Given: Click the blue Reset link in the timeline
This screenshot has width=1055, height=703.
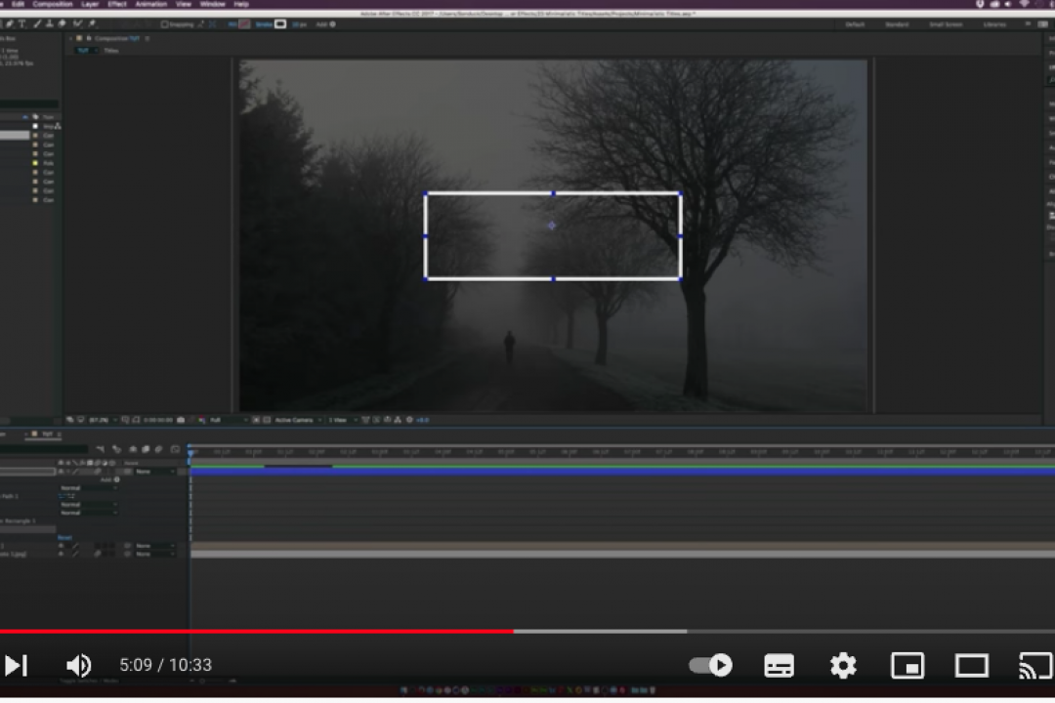Looking at the screenshot, I should 64,538.
